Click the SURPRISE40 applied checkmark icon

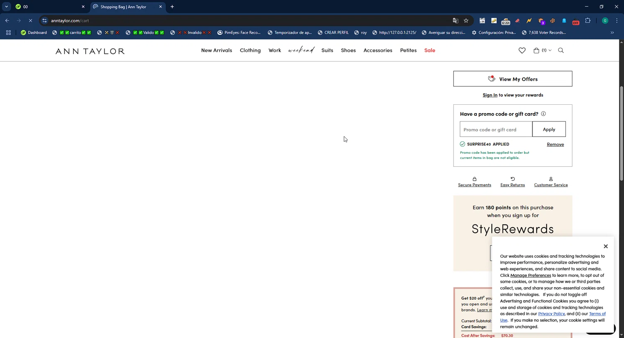pos(462,144)
